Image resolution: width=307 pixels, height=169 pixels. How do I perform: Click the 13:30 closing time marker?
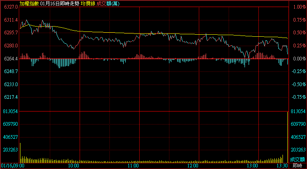point(282,166)
